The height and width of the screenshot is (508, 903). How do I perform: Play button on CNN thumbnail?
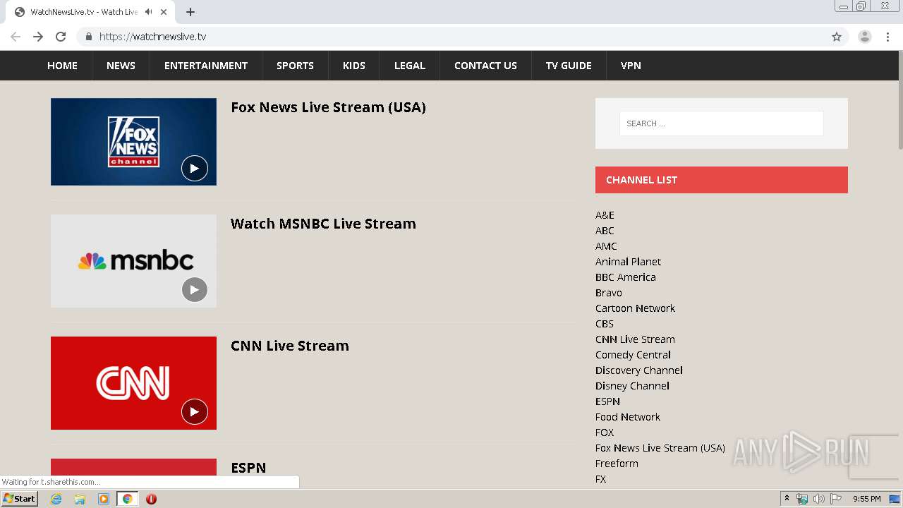195,411
